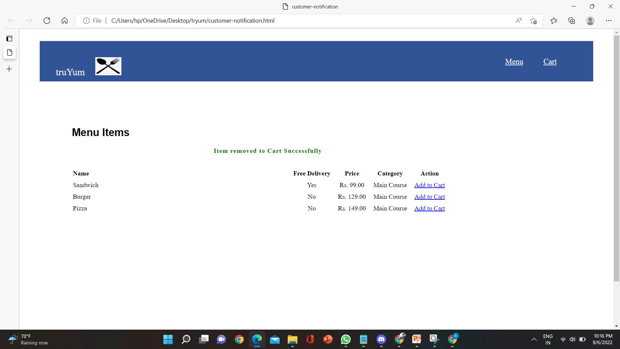Image resolution: width=620 pixels, height=349 pixels.
Task: Add Burger to cart
Action: pyautogui.click(x=429, y=197)
